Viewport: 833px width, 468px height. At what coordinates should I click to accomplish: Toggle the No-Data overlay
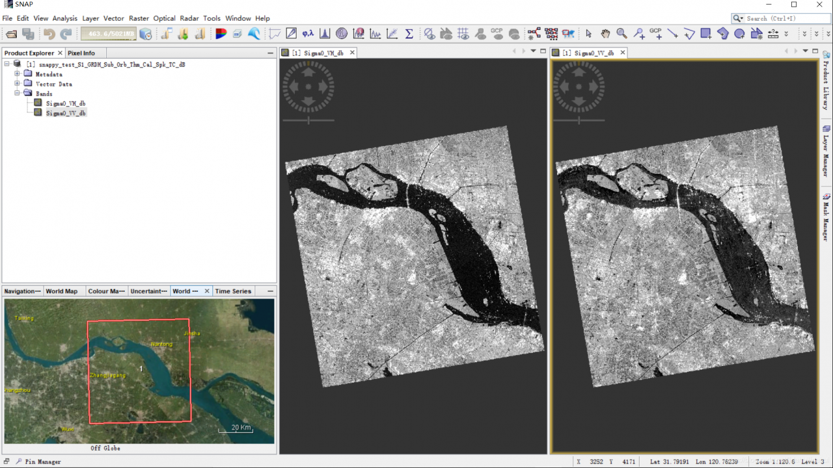(x=430, y=34)
